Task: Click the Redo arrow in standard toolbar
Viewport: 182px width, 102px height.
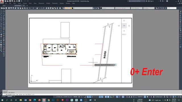Action: coord(33,8)
